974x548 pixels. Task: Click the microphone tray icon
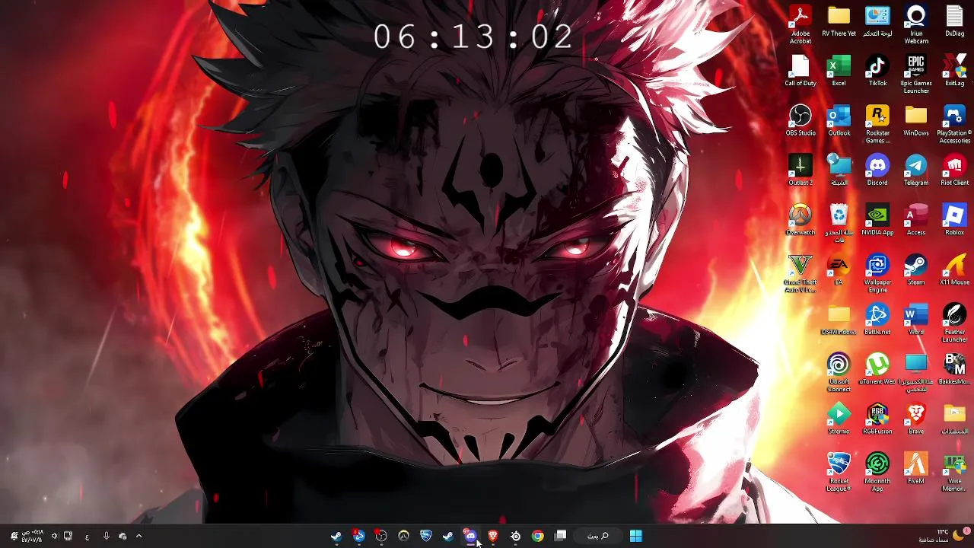(107, 536)
